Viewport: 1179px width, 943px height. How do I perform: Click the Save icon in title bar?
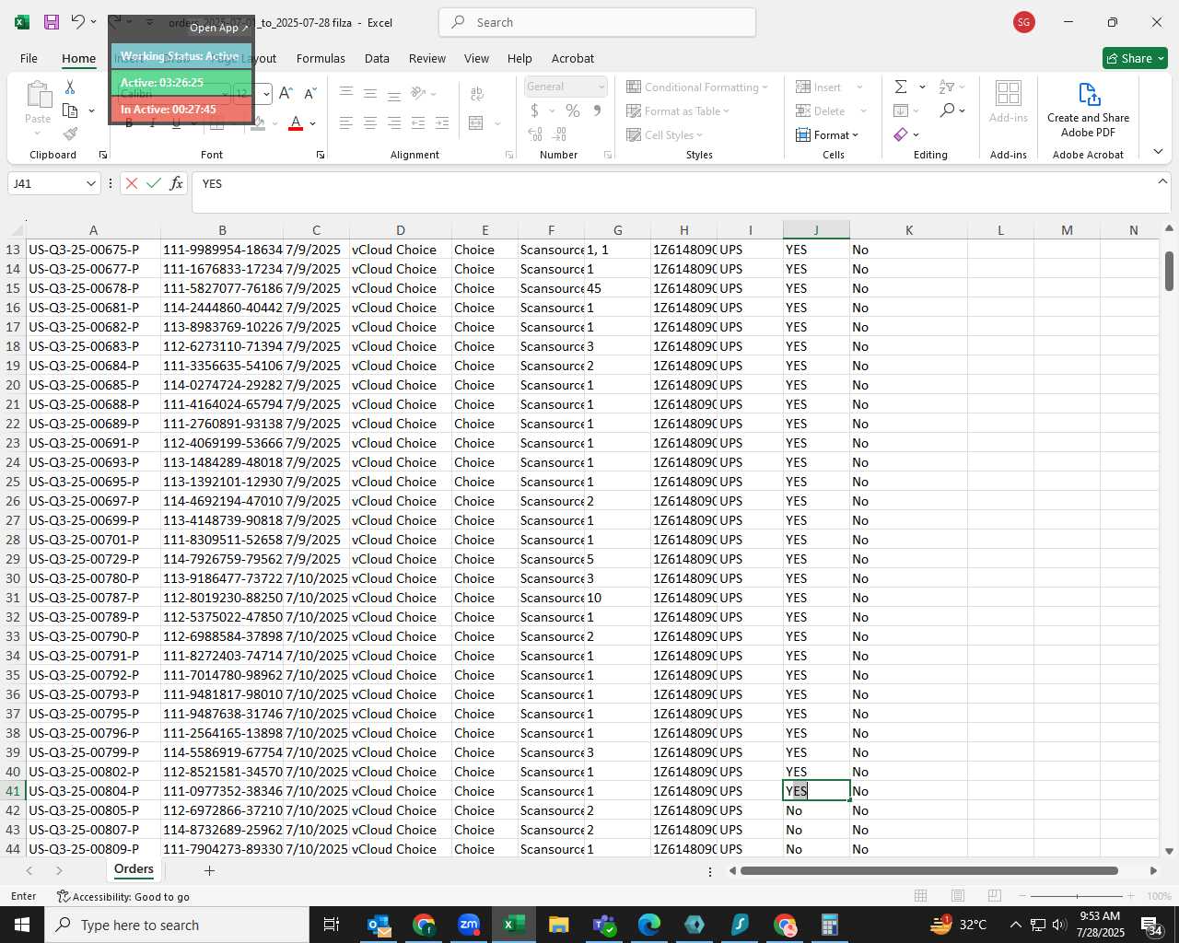pyautogui.click(x=52, y=22)
